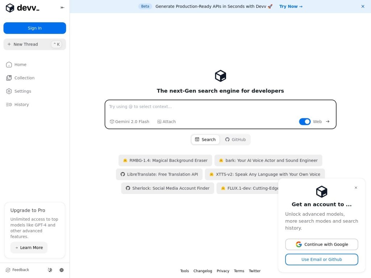Image resolution: width=371 pixels, height=278 pixels.
Task: Click Use Email or Github
Action: (x=322, y=259)
